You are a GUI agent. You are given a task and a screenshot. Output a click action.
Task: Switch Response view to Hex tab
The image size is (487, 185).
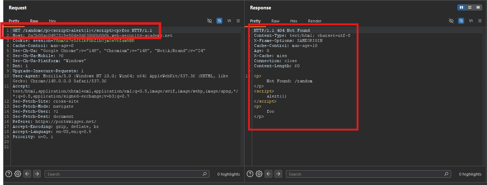(x=294, y=21)
